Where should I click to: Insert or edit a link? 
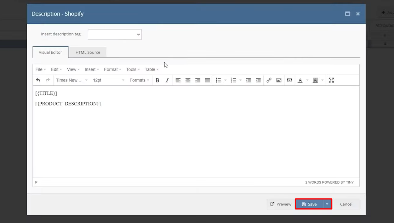269,80
